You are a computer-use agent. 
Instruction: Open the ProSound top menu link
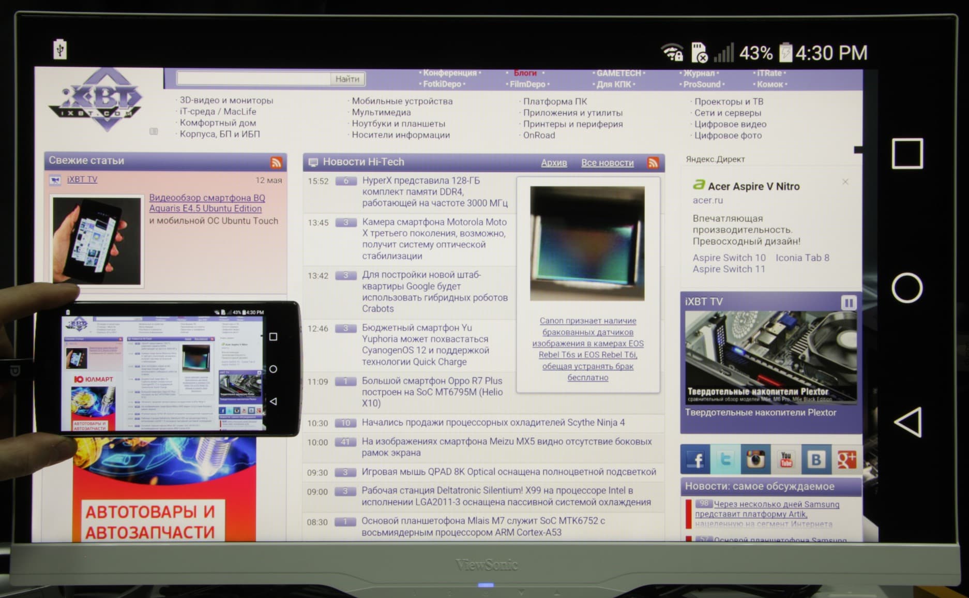click(x=702, y=84)
